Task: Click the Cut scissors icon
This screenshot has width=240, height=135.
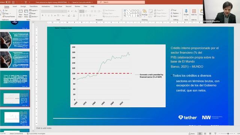Action: point(3,10)
